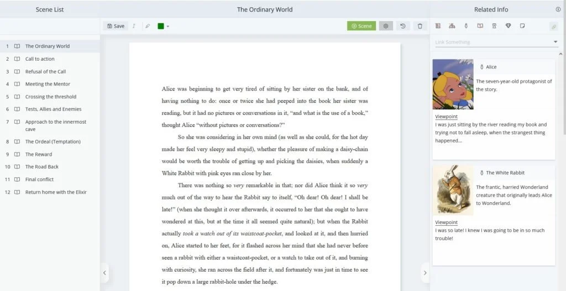Select scene Tests, Allies and Enemies
This screenshot has width=566, height=291.
click(50, 109)
